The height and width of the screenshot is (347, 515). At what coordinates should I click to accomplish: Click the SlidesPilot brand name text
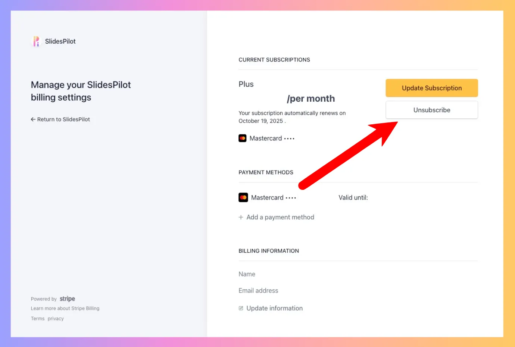click(60, 41)
